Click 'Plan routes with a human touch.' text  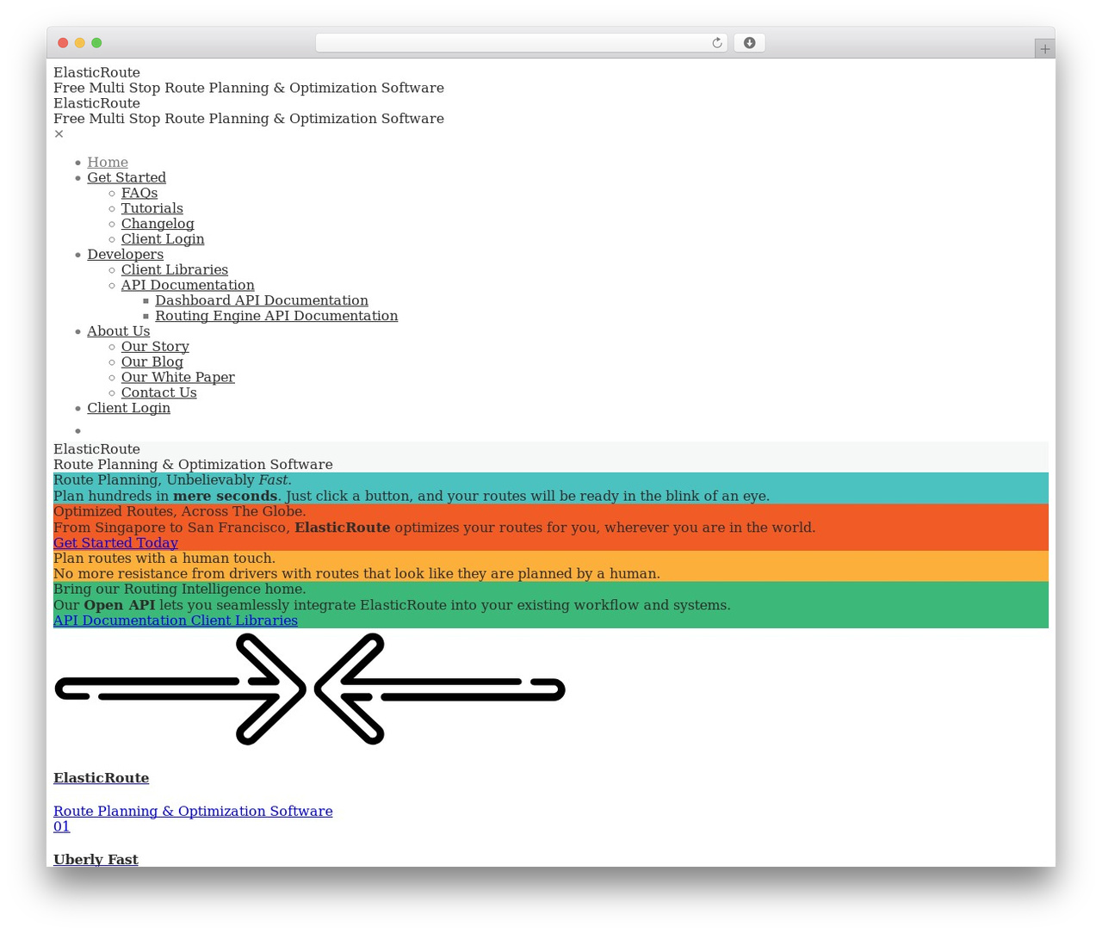(x=164, y=559)
